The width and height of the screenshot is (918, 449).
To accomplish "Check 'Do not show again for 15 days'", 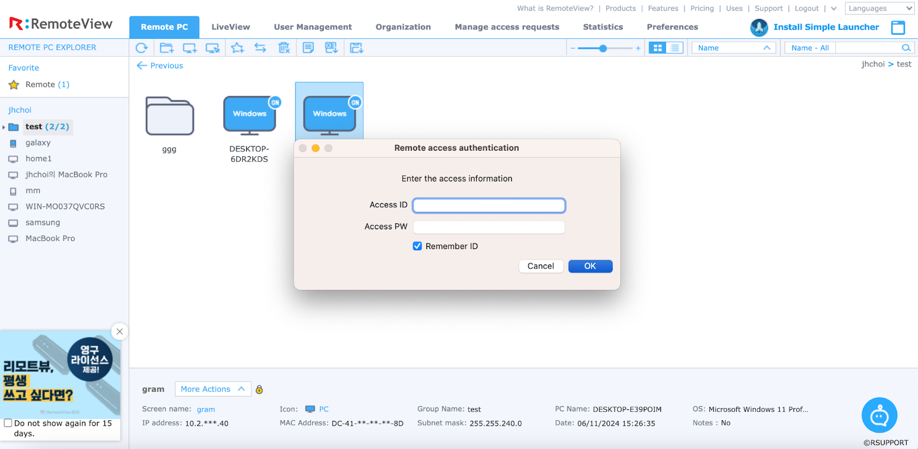I will pos(8,423).
